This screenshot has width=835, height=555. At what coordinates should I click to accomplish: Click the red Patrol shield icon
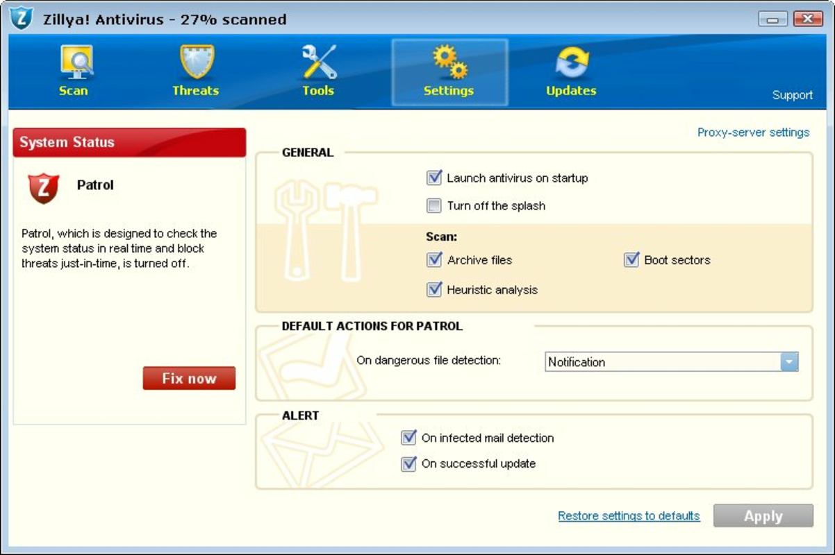click(x=43, y=189)
